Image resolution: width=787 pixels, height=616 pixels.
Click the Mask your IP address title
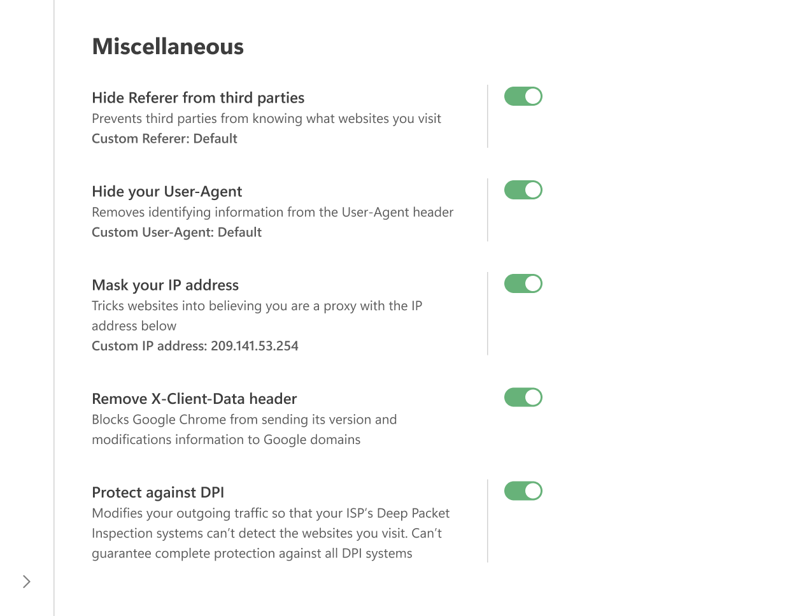(x=165, y=285)
